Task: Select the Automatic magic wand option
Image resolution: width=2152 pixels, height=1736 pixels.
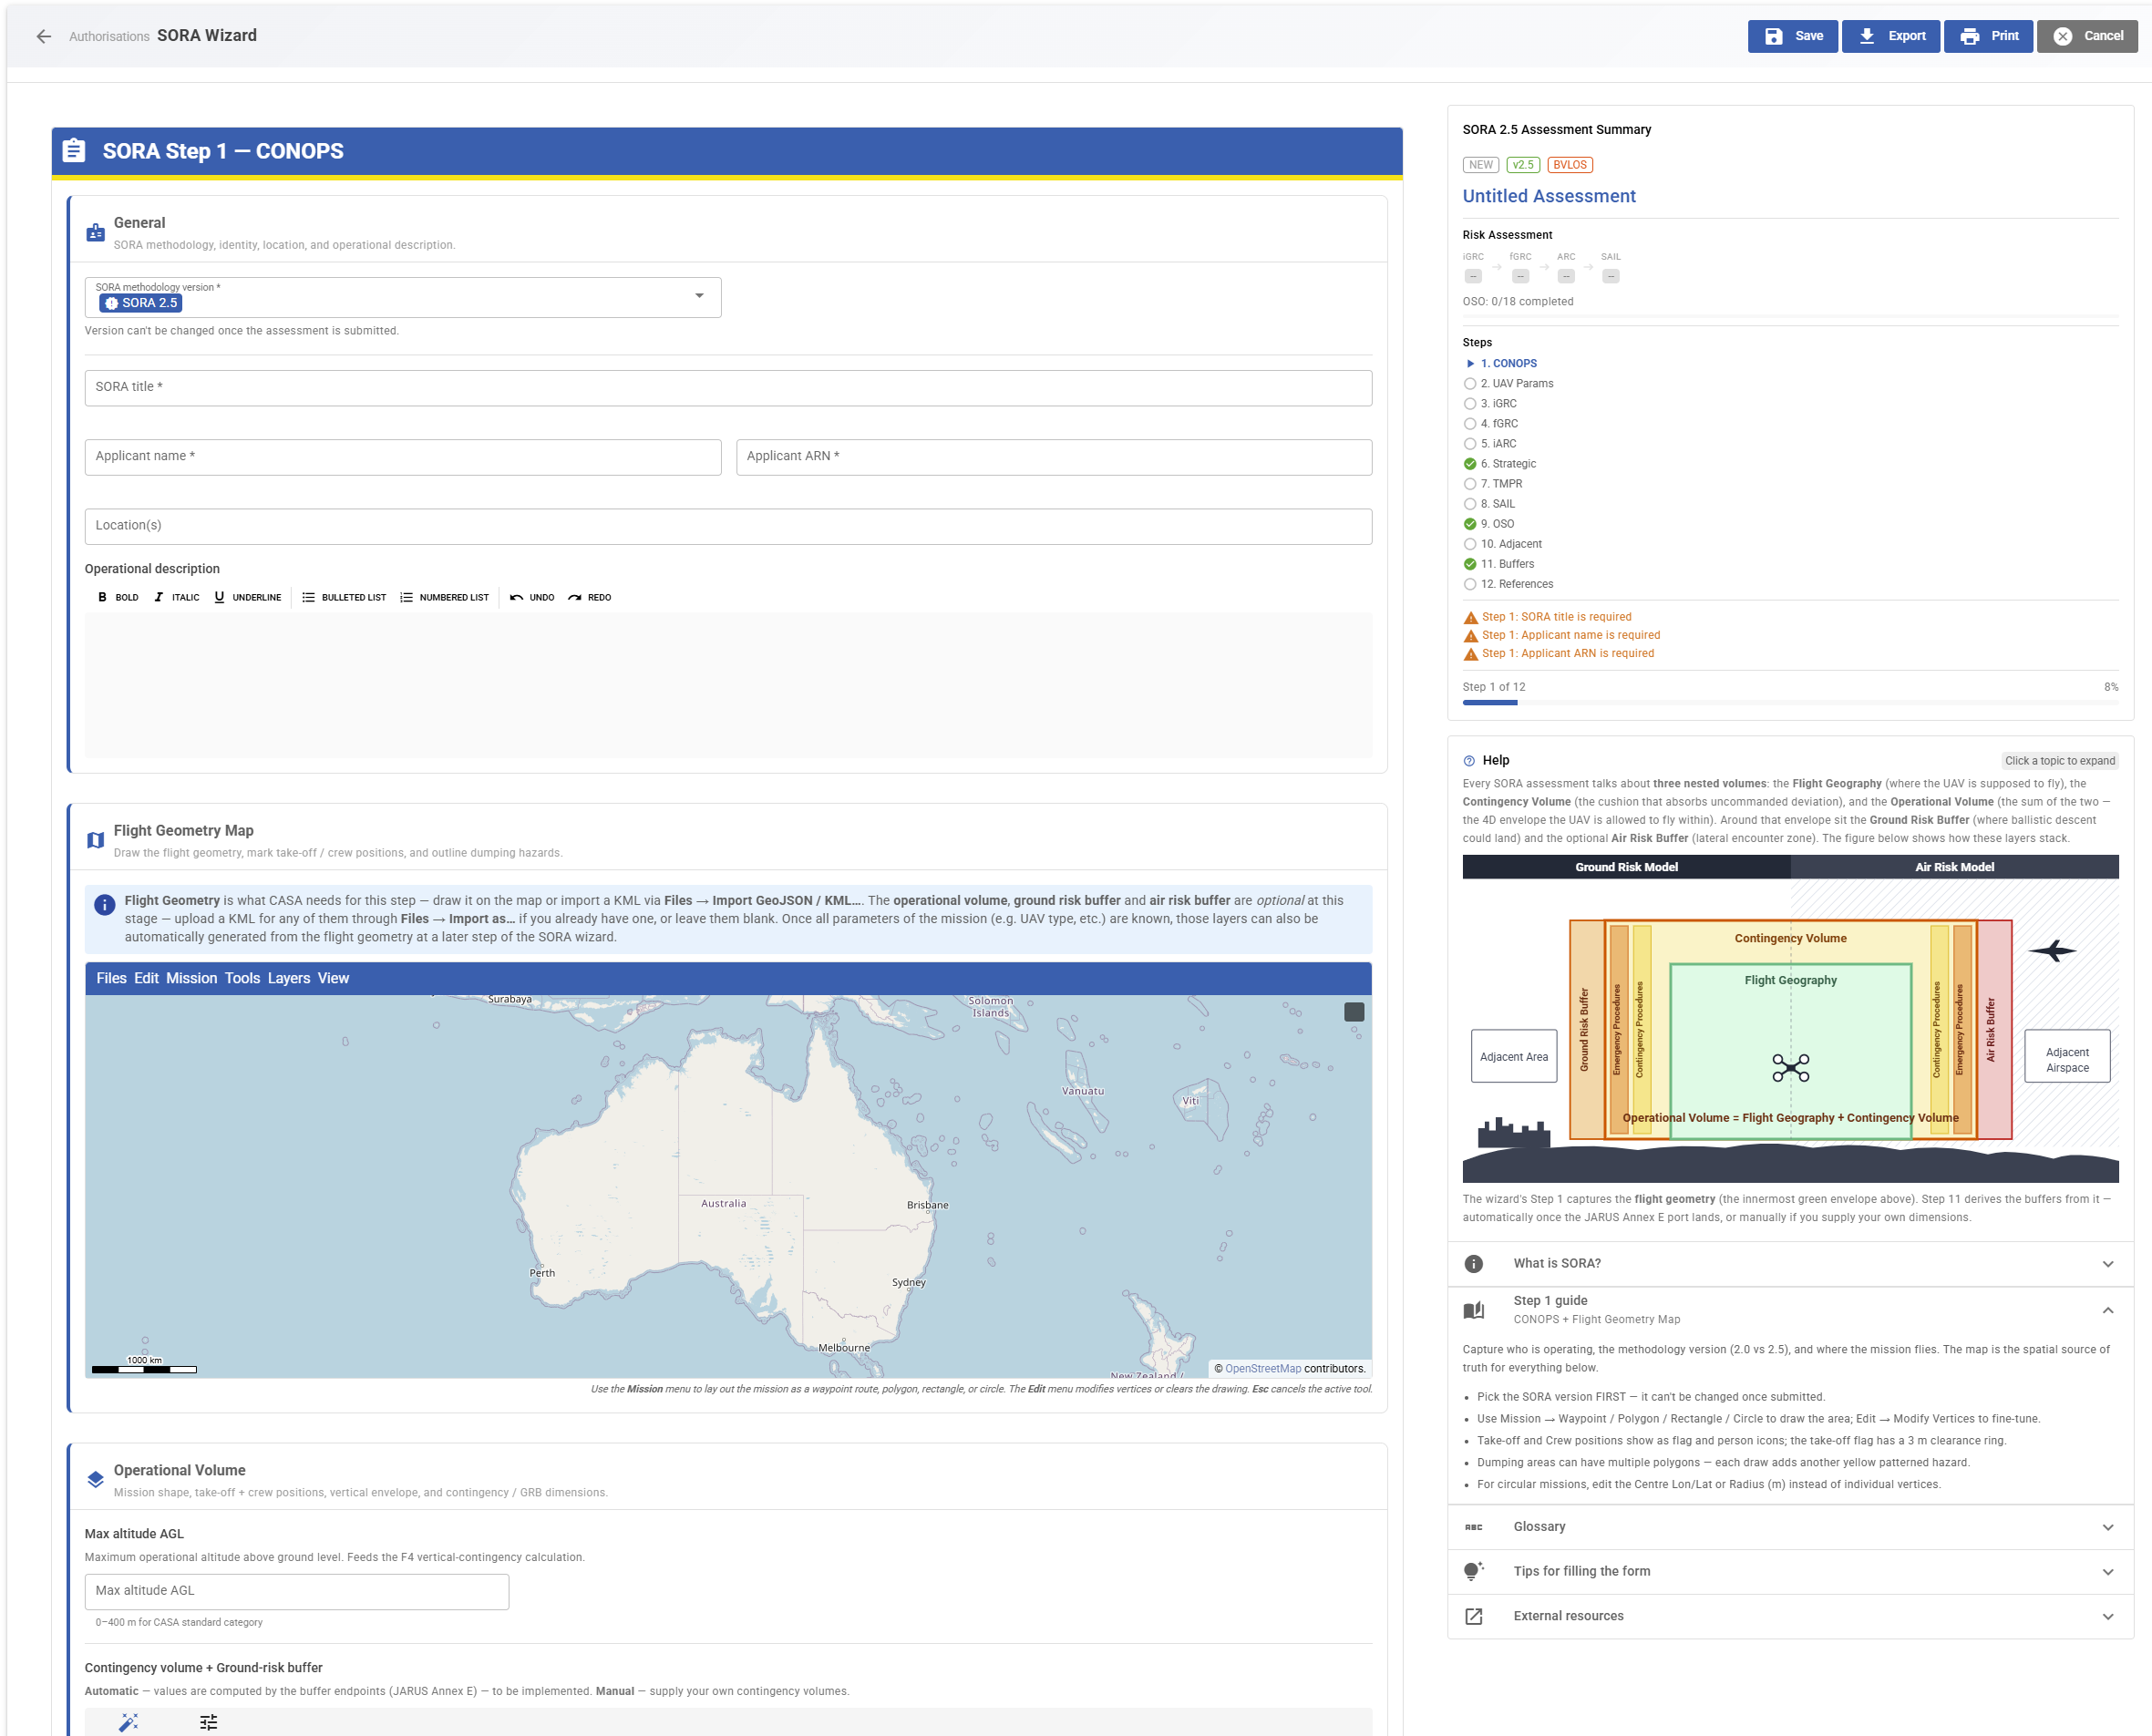Action: pos(129,1722)
